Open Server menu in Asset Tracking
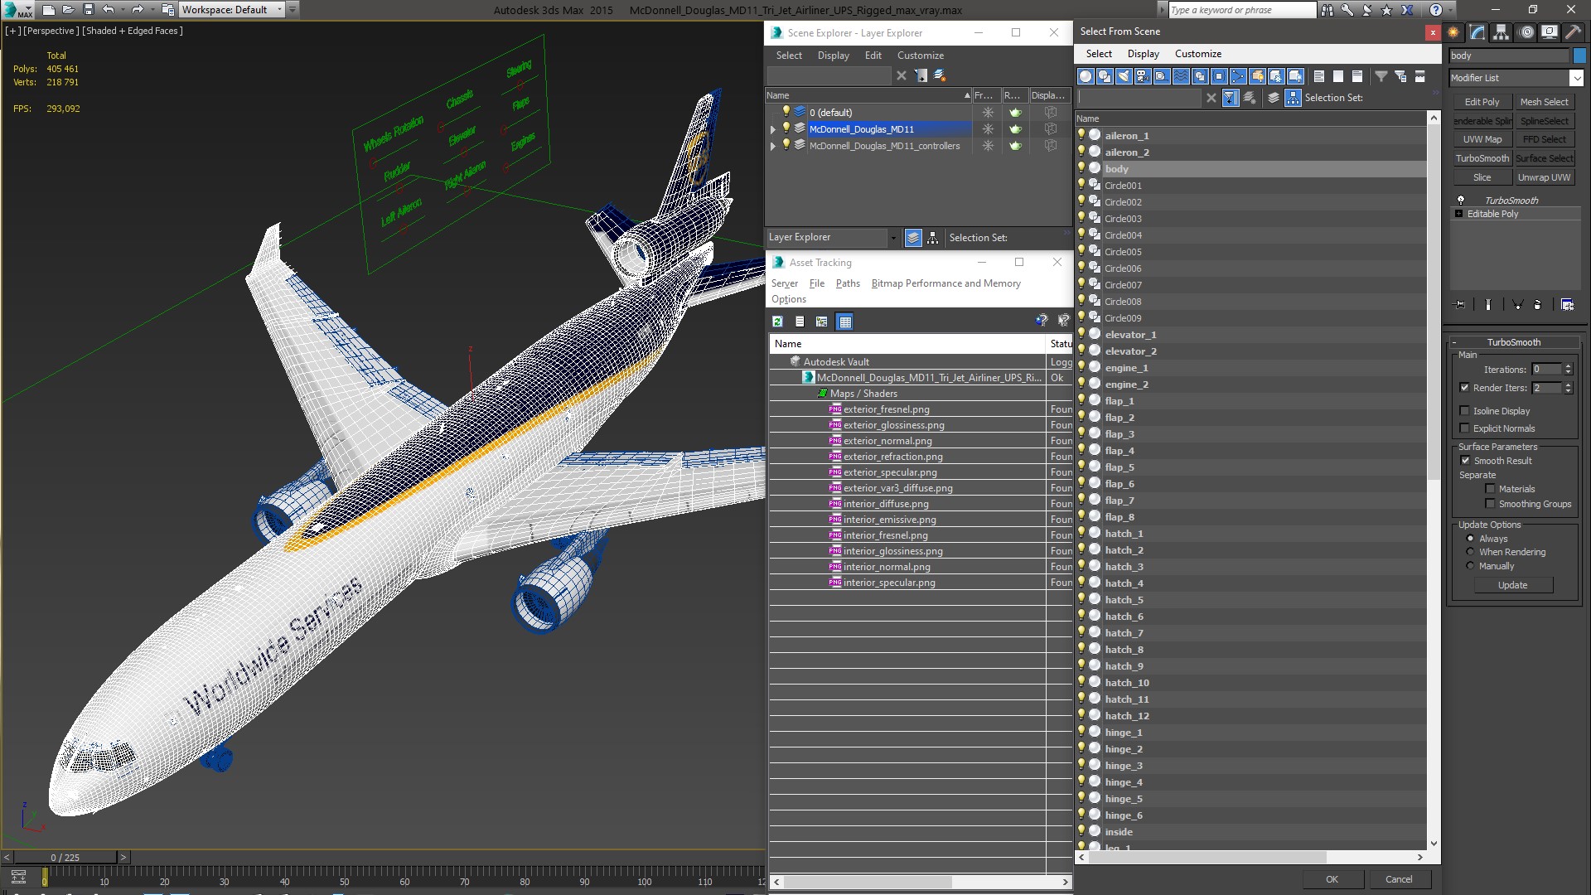Screen dimensions: 1591x895 [x=784, y=283]
